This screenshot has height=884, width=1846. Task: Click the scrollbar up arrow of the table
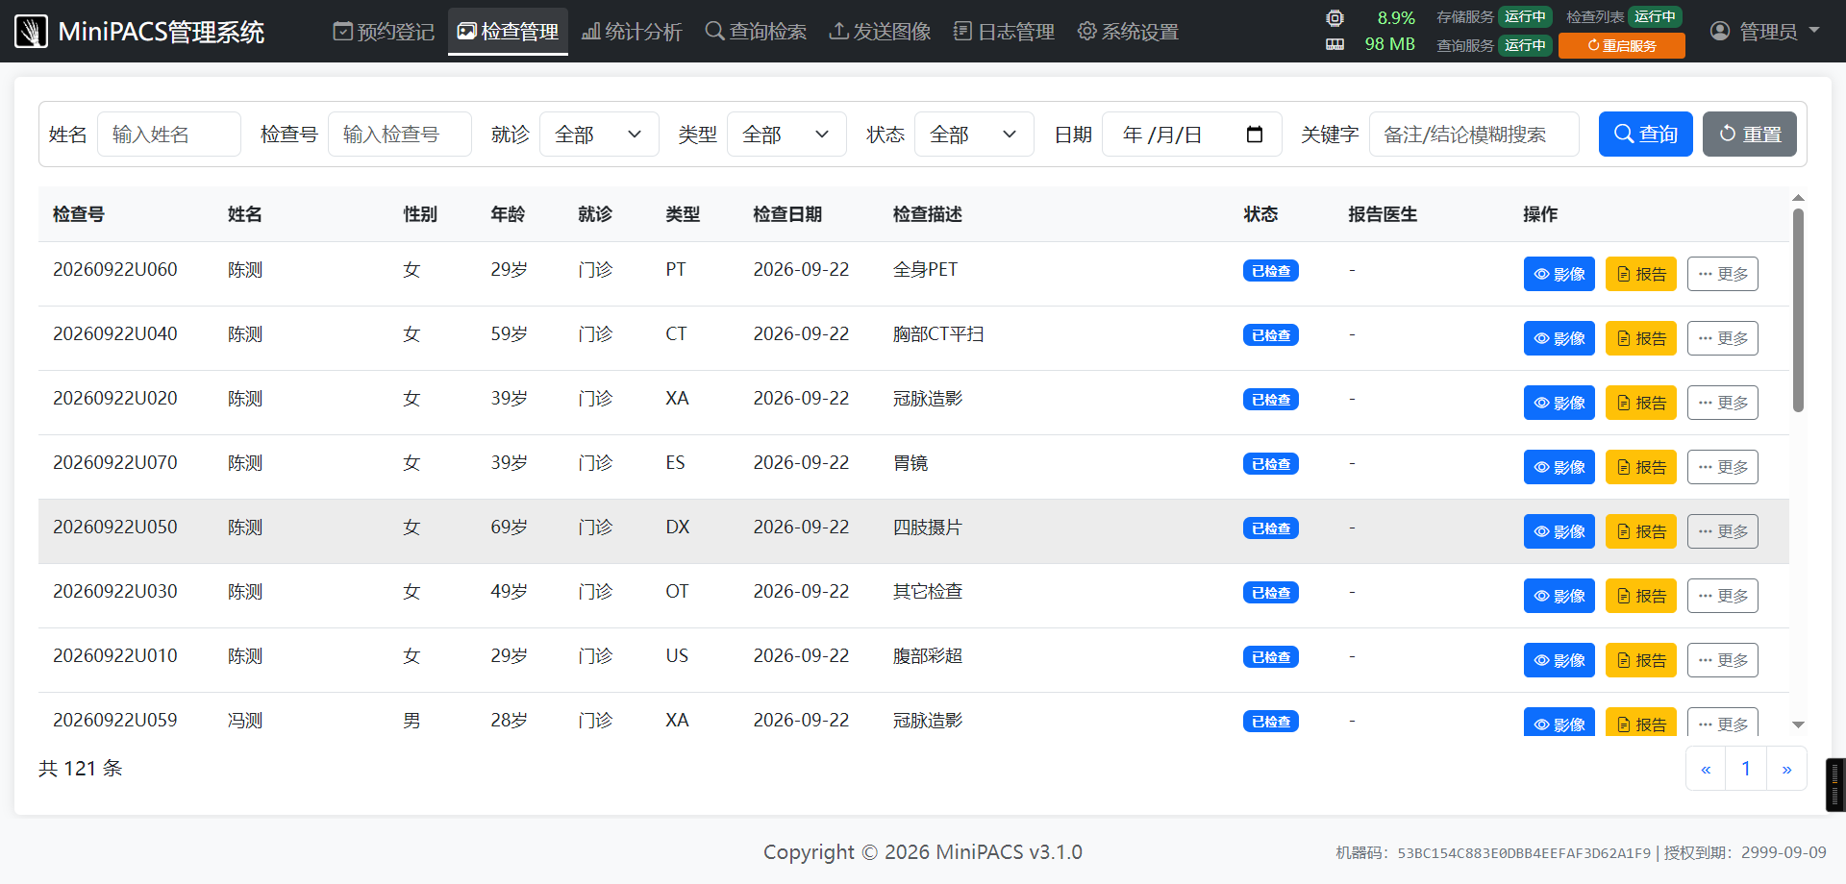tap(1798, 198)
